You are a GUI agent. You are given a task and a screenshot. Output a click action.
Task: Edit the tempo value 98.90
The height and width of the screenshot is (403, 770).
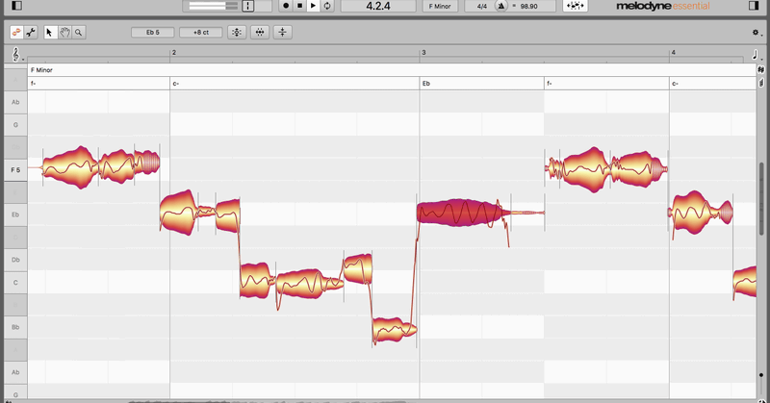(x=528, y=7)
